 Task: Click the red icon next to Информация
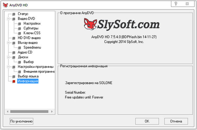14,81
